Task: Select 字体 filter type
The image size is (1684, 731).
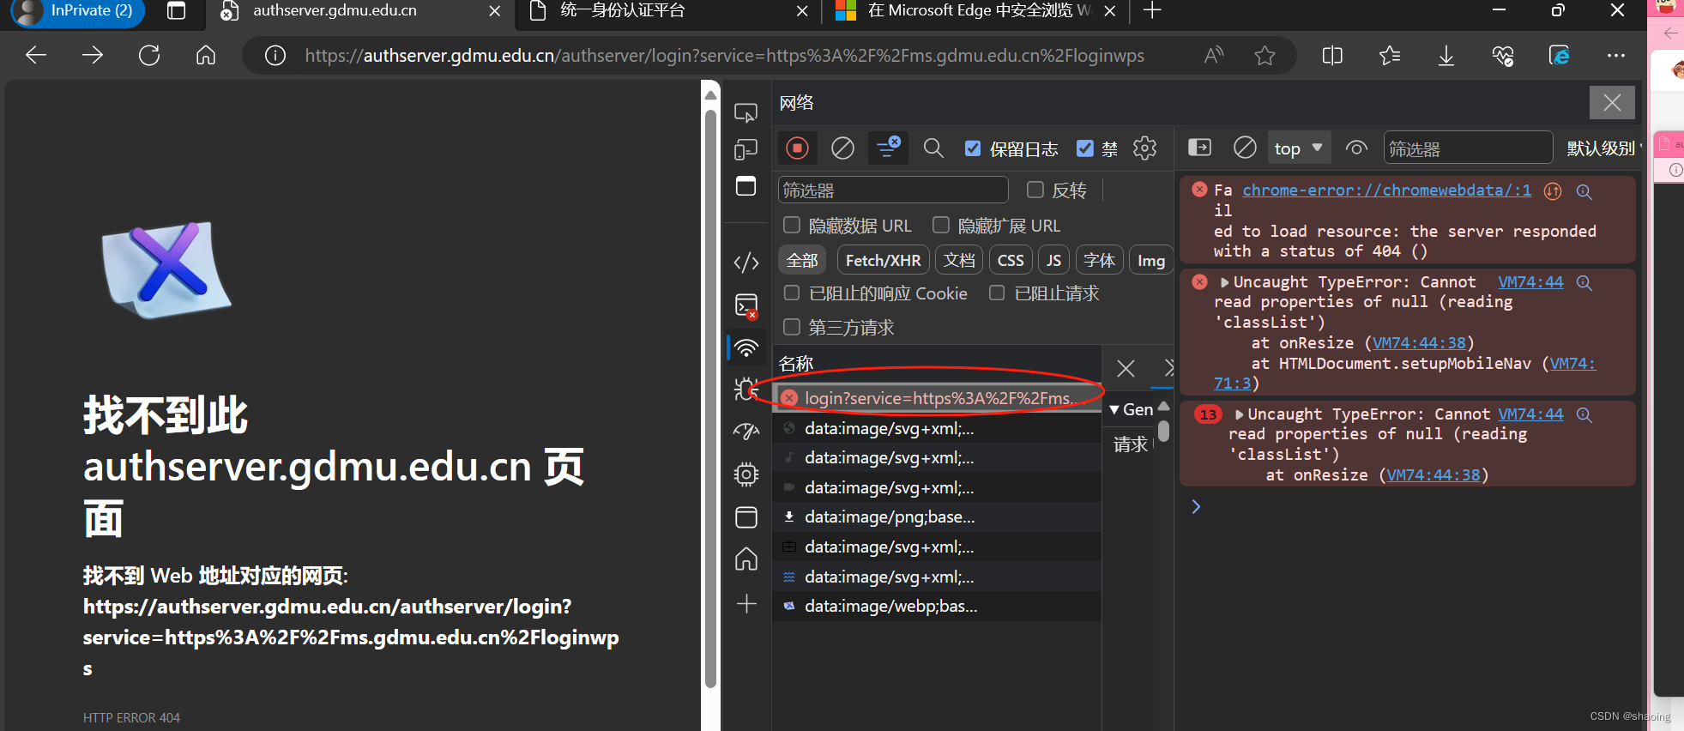Action: [1099, 260]
